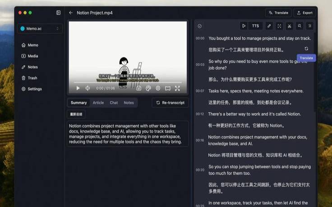Jump to timestamp 00:20
This screenshot has height=207, width=332.
(x=200, y=170)
